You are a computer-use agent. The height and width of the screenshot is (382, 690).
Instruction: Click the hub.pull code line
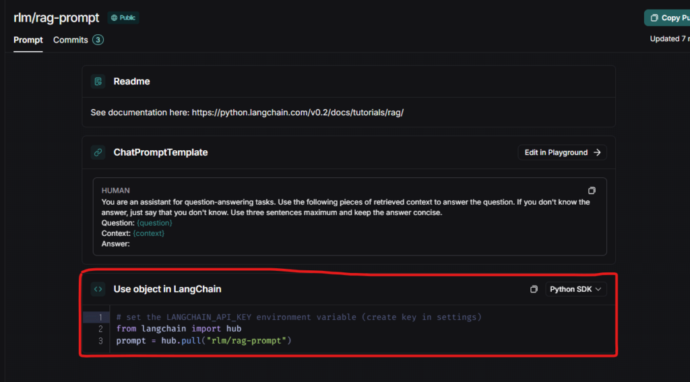click(x=203, y=341)
